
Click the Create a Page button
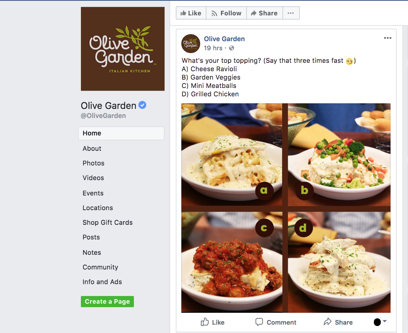[x=107, y=302]
